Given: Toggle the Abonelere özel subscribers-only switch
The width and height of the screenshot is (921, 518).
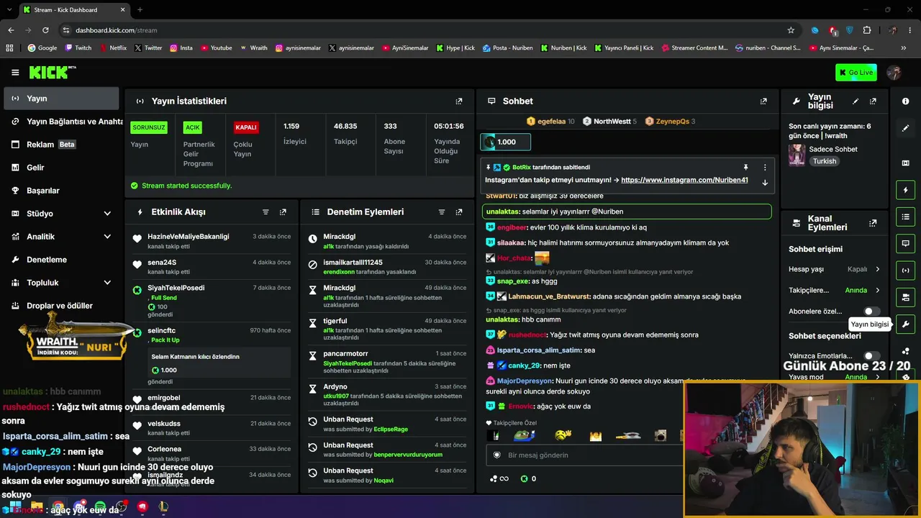Looking at the screenshot, I should pos(871,312).
